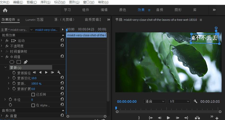Toggle the 中间值 fx effect
This screenshot has height=120, width=225.
7,57
